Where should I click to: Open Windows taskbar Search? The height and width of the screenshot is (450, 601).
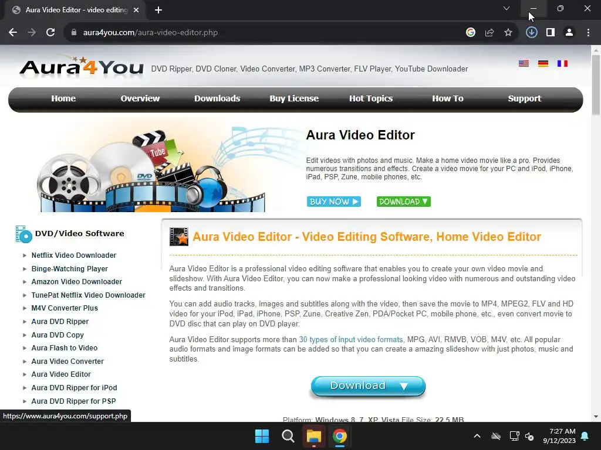click(x=288, y=436)
